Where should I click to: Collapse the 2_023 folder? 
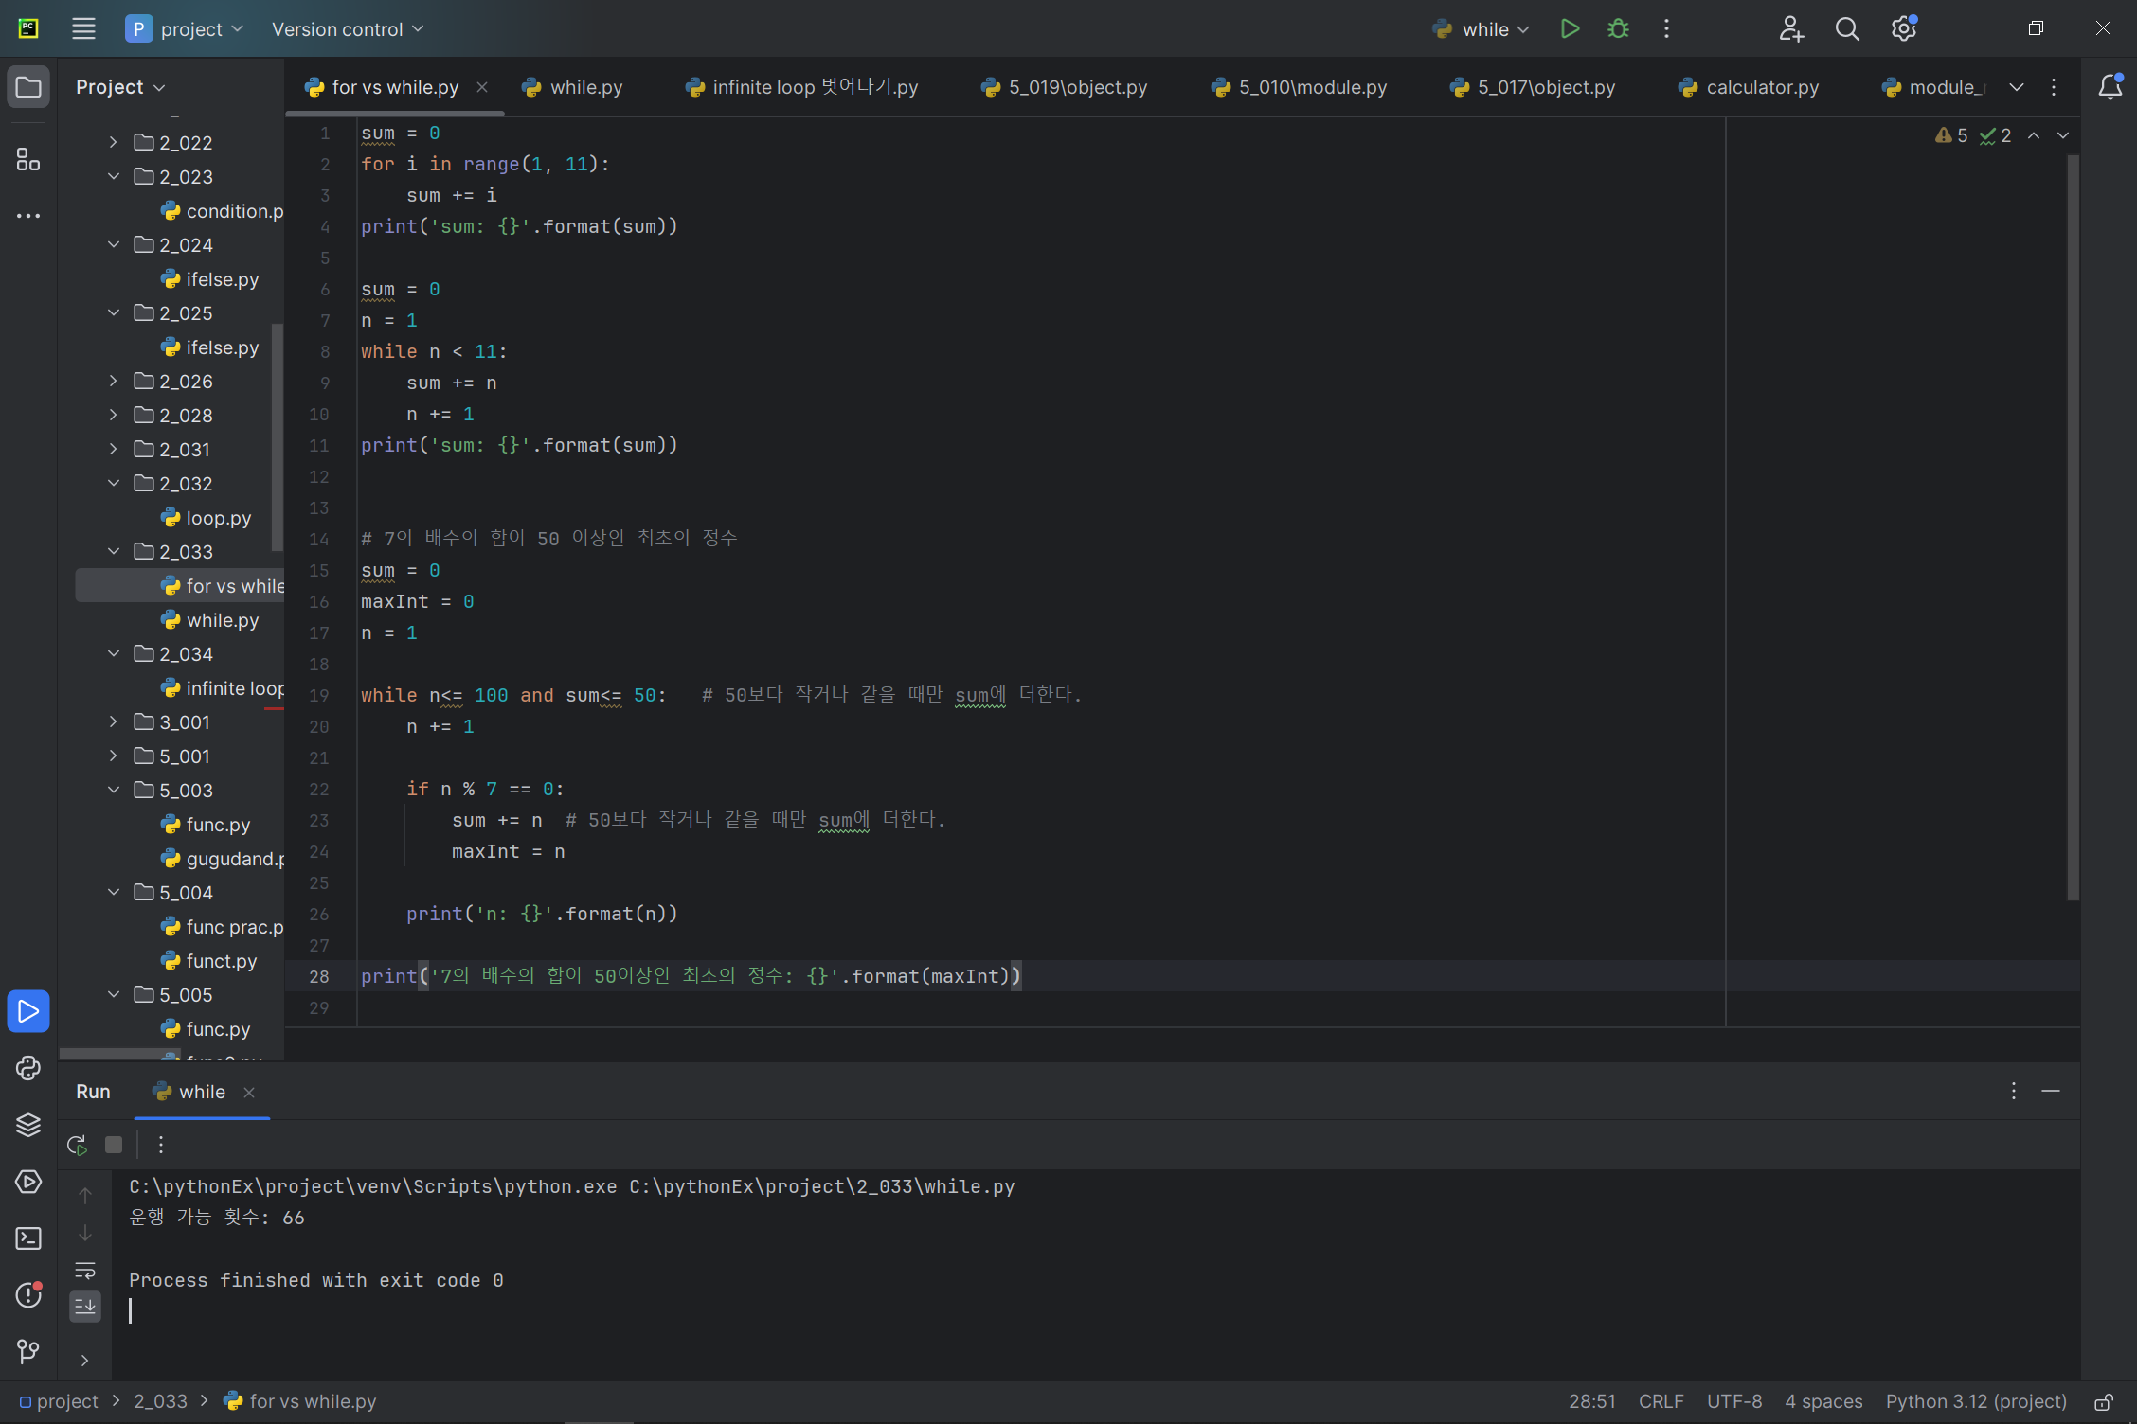click(x=114, y=176)
